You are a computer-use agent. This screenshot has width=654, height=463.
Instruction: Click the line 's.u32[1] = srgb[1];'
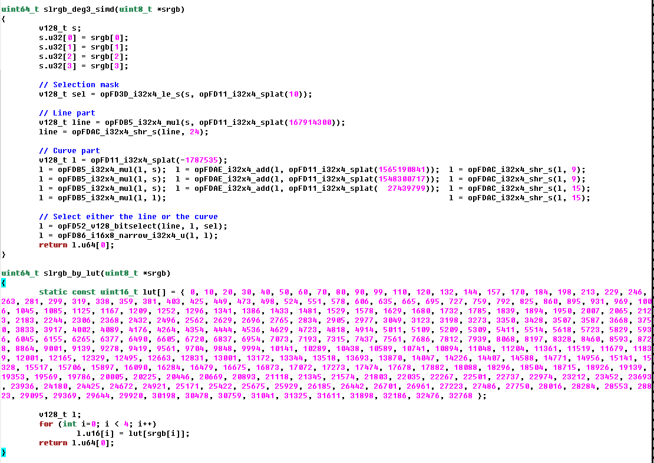pyautogui.click(x=84, y=47)
